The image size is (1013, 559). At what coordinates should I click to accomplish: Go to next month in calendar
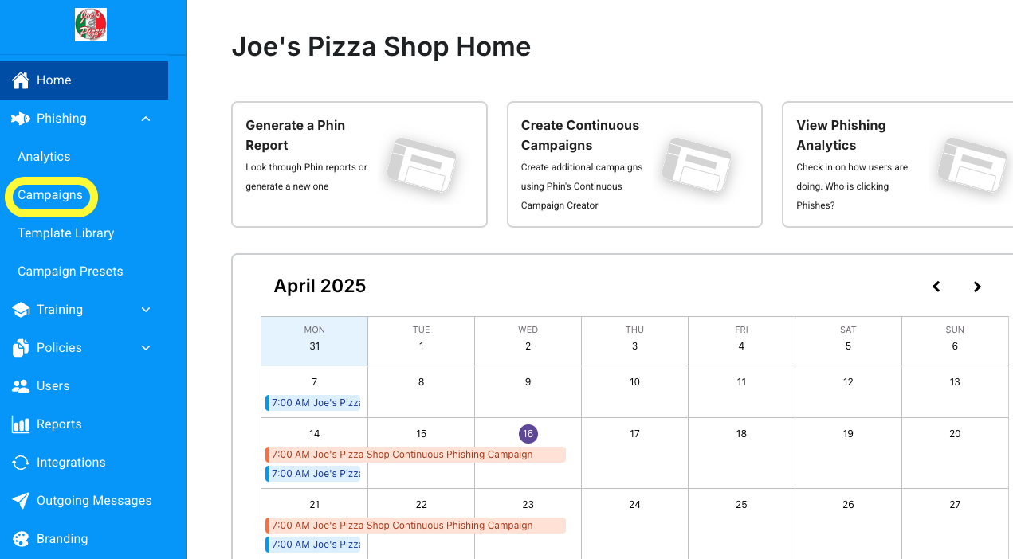click(977, 287)
